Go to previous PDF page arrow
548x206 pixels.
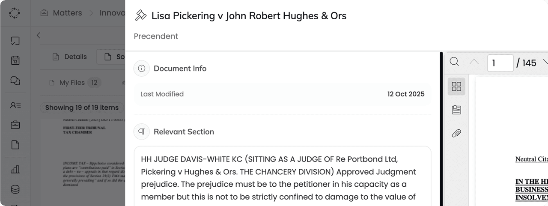474,62
